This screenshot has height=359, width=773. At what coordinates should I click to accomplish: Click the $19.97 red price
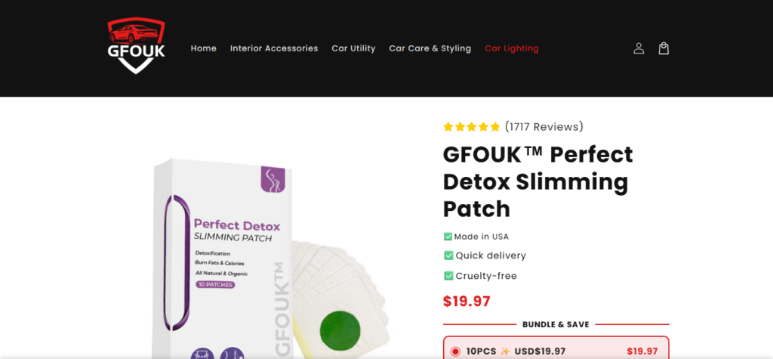(x=467, y=301)
